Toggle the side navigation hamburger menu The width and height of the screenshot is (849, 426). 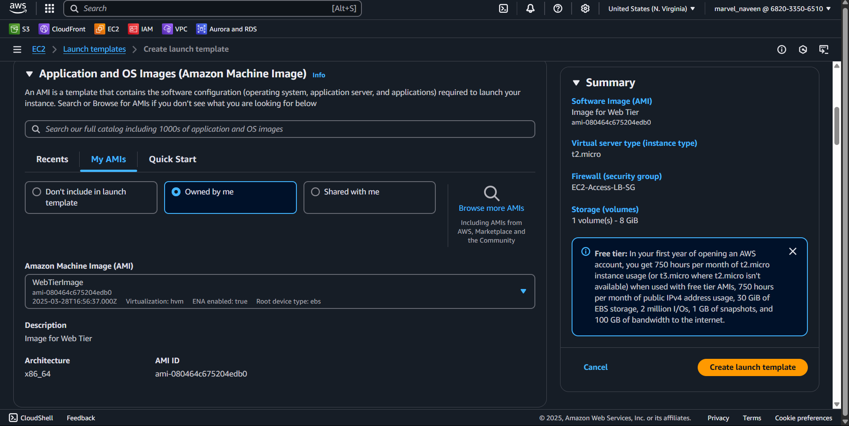pyautogui.click(x=17, y=49)
